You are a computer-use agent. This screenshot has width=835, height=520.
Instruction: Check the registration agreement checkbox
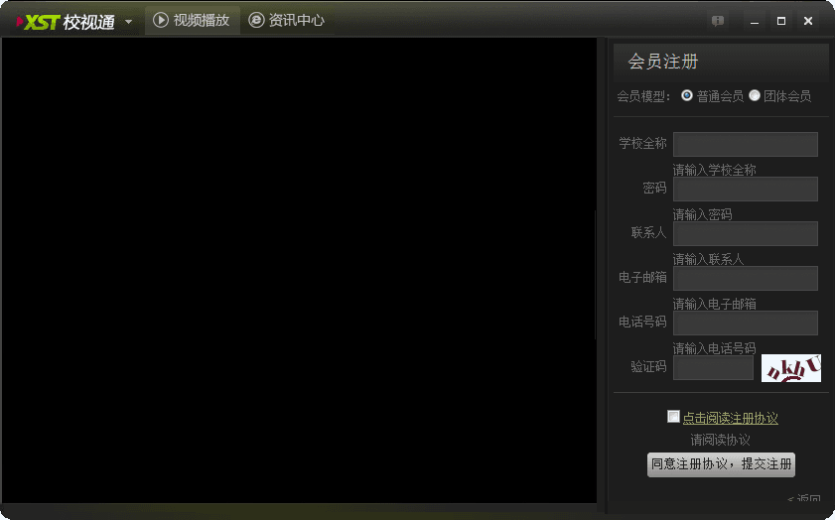(674, 417)
